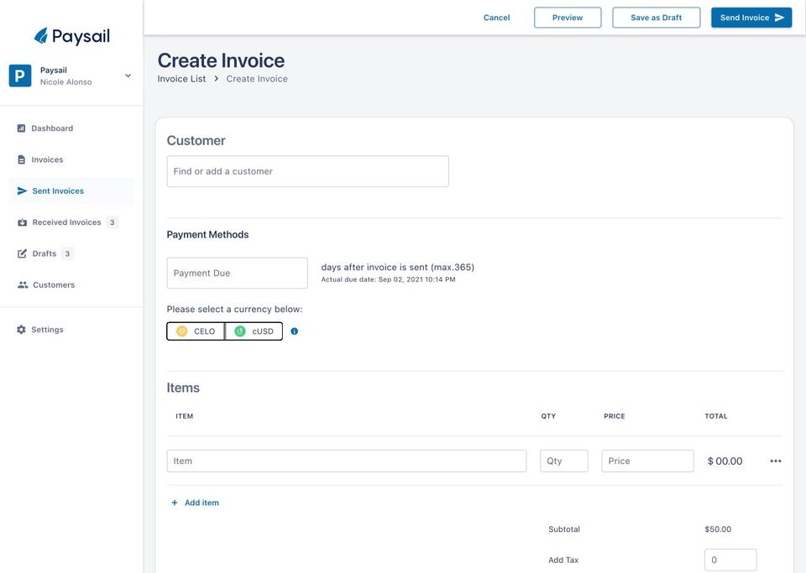The image size is (806, 573).
Task: Click the ITEM column header
Action: coord(185,416)
